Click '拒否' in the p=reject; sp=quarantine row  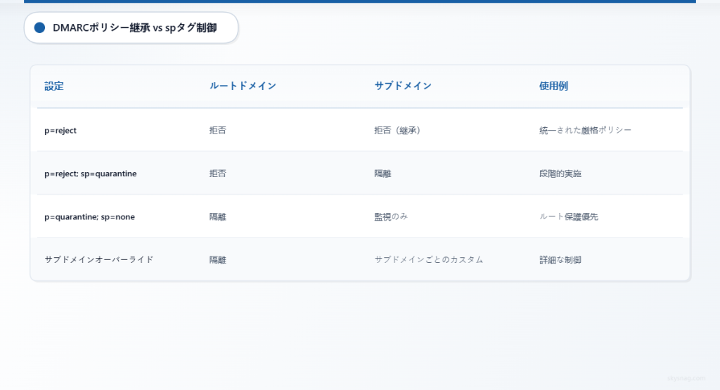click(x=218, y=174)
